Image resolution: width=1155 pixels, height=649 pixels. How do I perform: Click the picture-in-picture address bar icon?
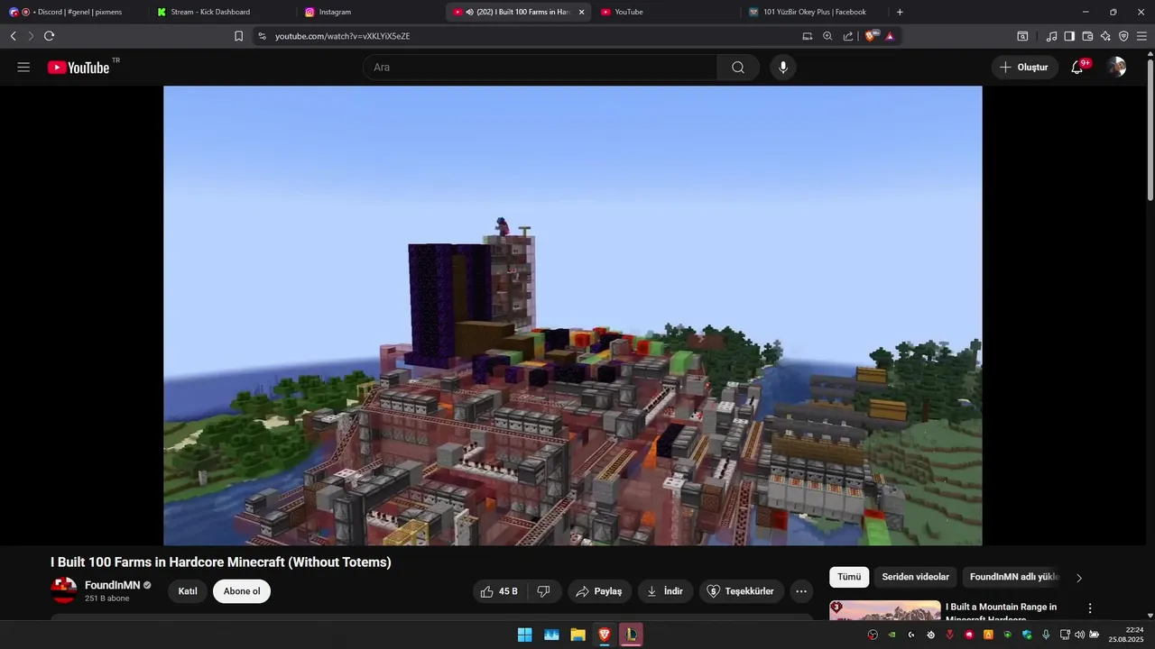[x=808, y=36]
